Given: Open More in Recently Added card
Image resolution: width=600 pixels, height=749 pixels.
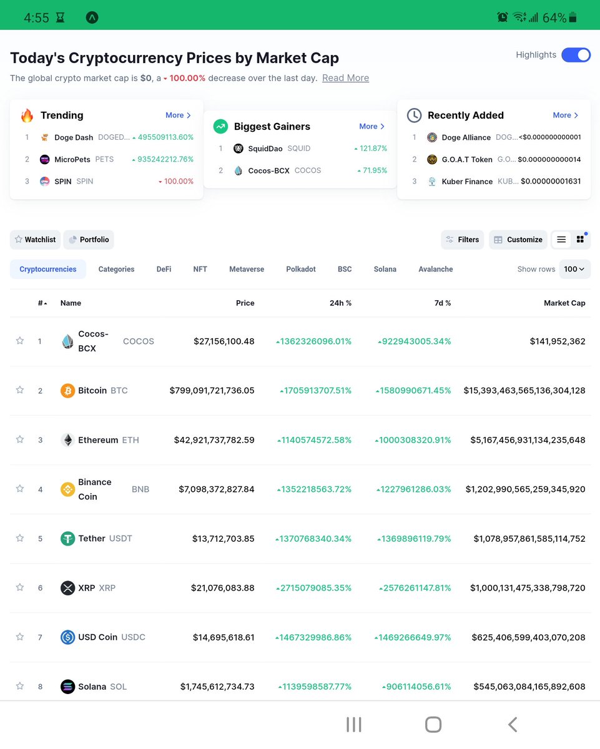Looking at the screenshot, I should [566, 115].
